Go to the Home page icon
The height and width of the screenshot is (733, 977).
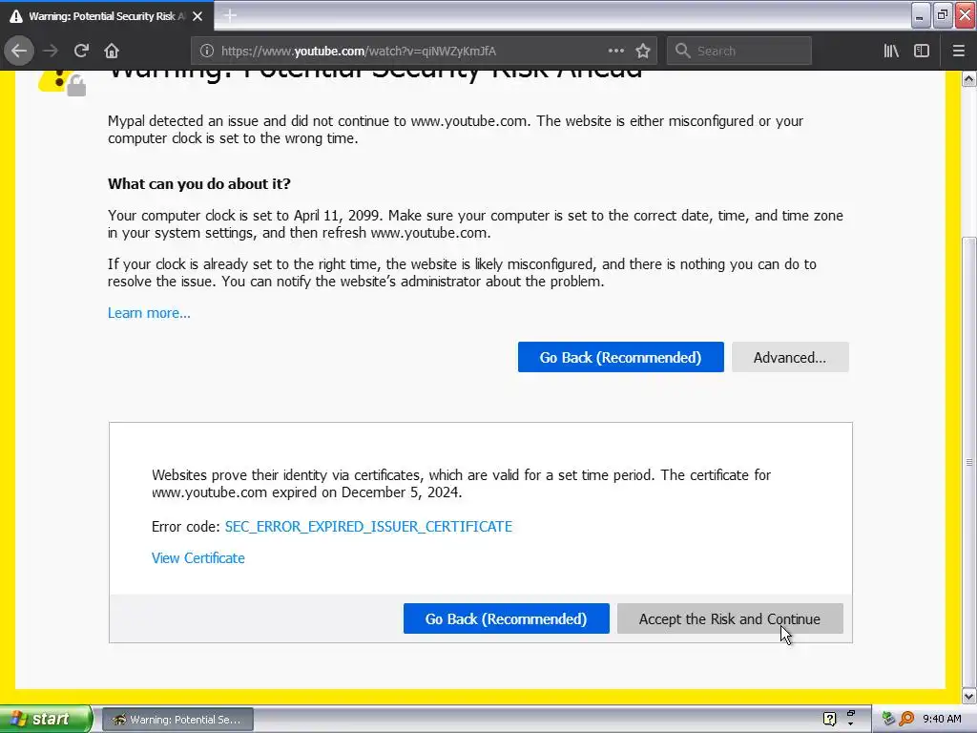(x=112, y=51)
